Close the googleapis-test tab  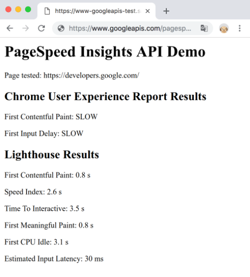147,11
